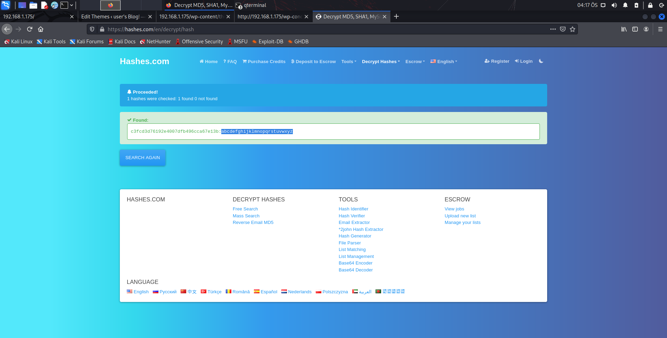667x338 pixels.
Task: Launch the web browser panel icon
Action: [x=54, y=5]
